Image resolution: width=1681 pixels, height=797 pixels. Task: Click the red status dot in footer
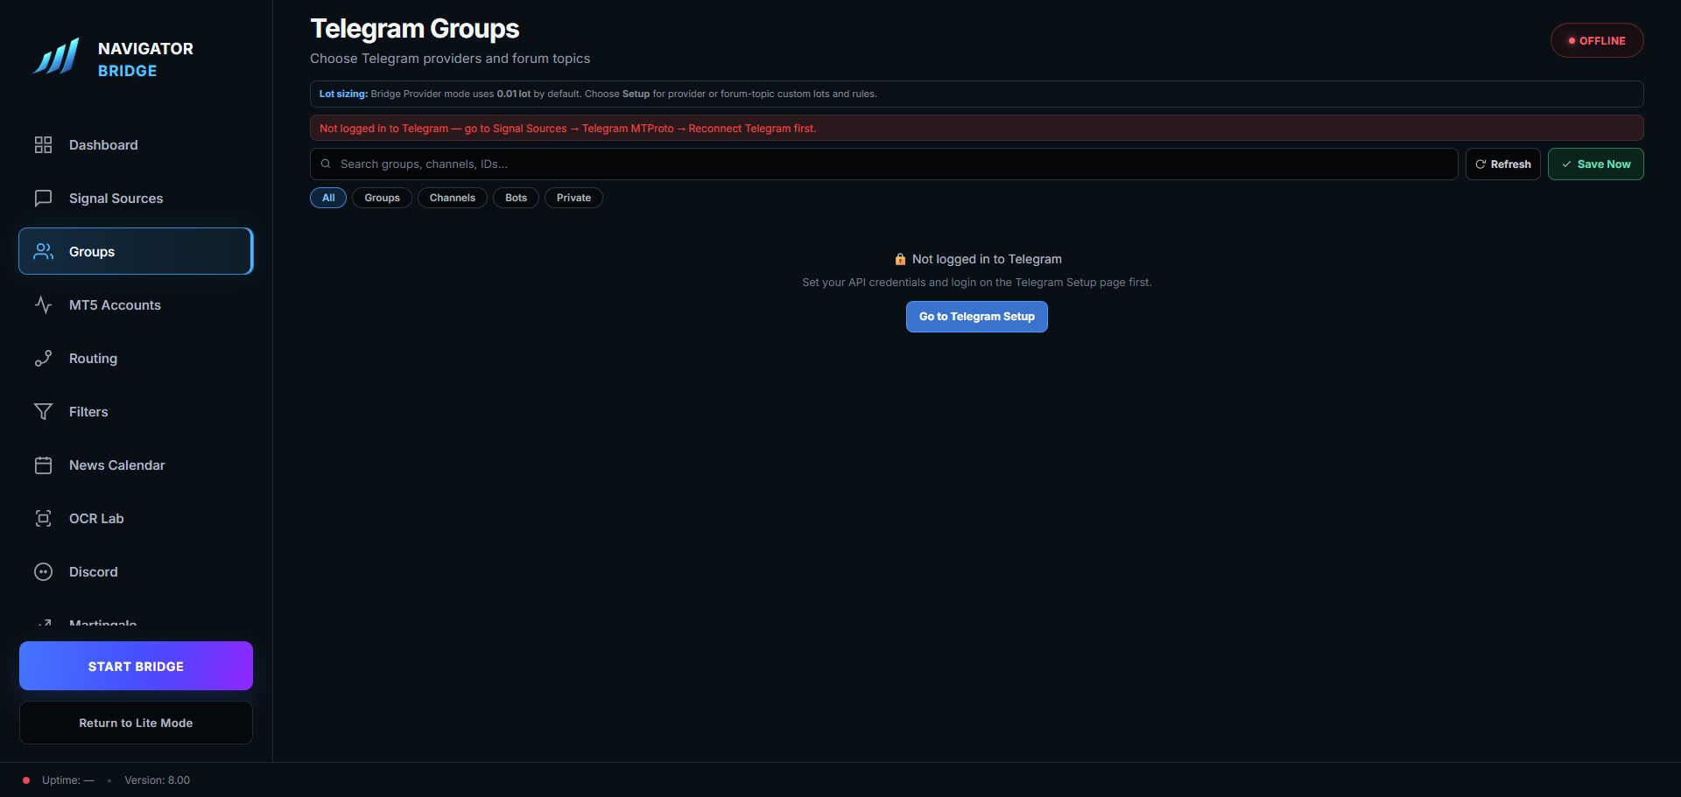pos(26,780)
